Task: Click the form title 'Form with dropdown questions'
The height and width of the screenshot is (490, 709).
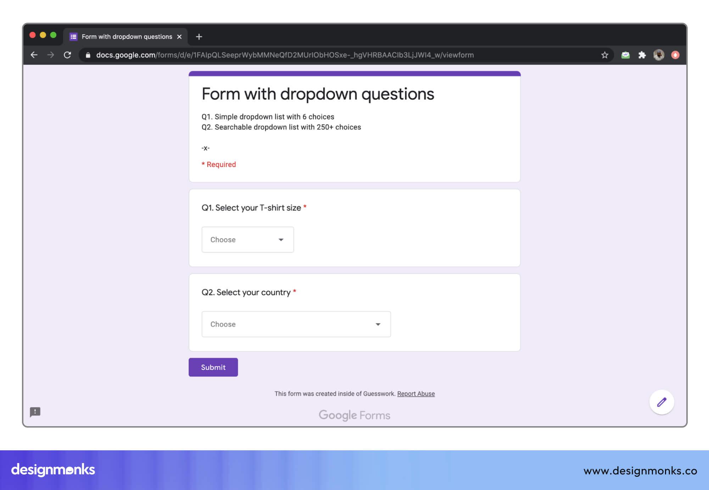Action: (318, 94)
